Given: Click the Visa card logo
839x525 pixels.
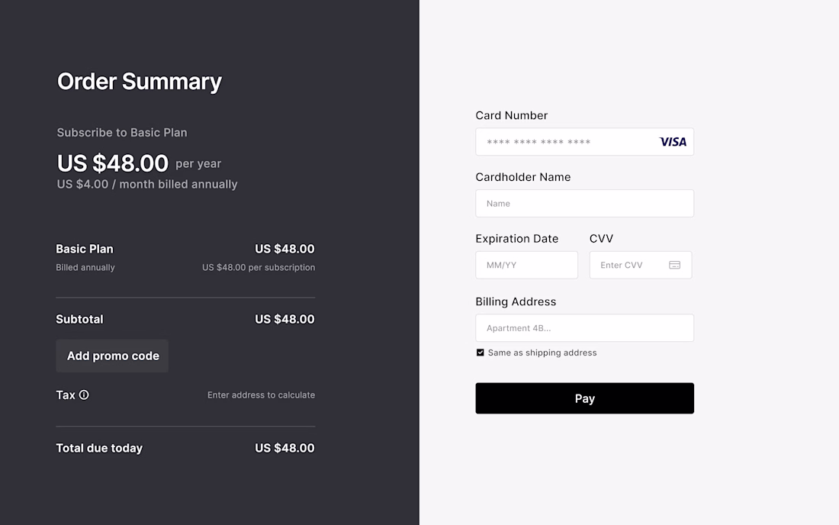Looking at the screenshot, I should 673,142.
